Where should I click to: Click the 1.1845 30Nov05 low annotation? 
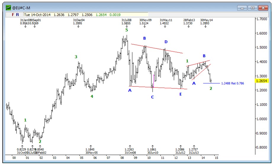pos(91,151)
